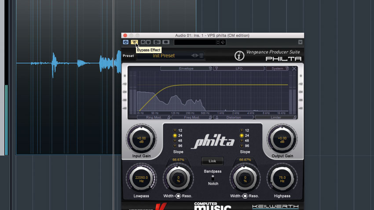The width and height of the screenshot is (374, 210).
Task: Select right slope 12 dB option
Action: (242, 130)
